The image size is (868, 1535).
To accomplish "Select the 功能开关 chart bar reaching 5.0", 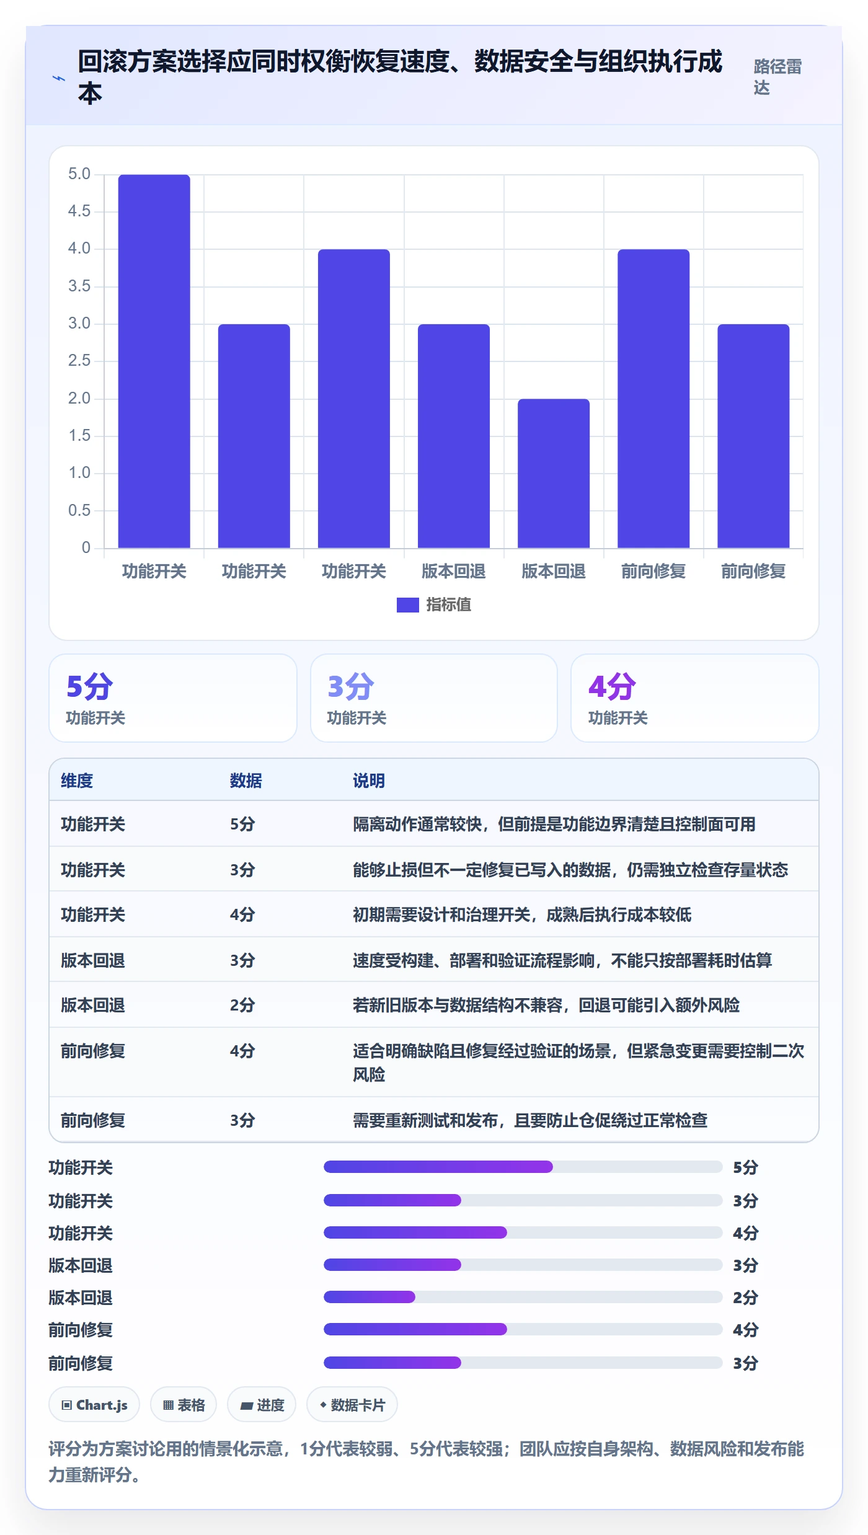I will coord(154,361).
